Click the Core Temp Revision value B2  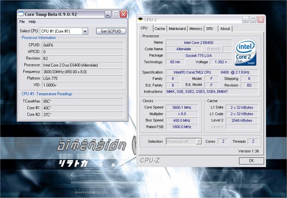83,58
